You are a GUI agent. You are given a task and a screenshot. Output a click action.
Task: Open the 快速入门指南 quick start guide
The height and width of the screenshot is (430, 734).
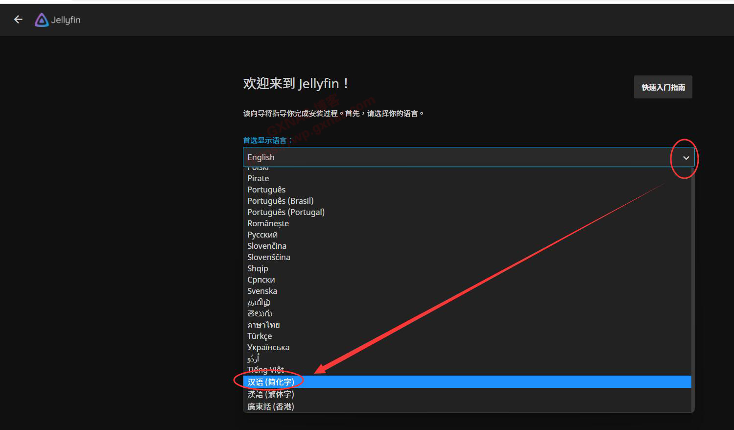(x=663, y=87)
